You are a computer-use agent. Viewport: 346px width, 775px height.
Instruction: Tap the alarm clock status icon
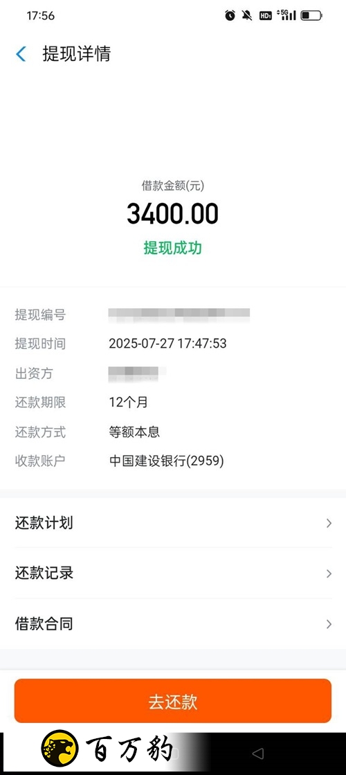click(x=230, y=15)
